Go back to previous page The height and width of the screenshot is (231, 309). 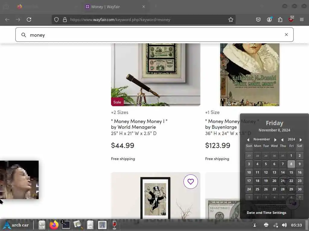coord(7,20)
